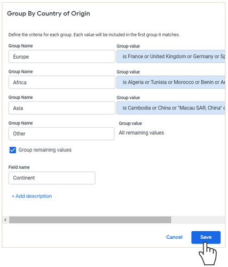Image resolution: width=228 pixels, height=267 pixels.
Task: Toggle the Group remaining values checkbox
Action: 13,150
